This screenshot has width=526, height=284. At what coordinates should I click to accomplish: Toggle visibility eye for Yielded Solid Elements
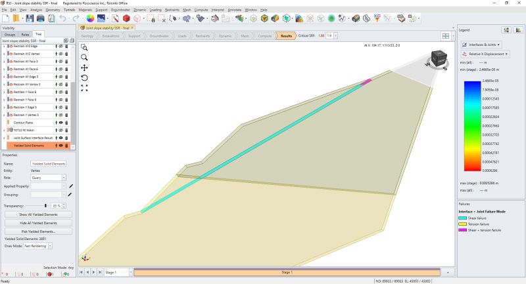[x=60, y=146]
